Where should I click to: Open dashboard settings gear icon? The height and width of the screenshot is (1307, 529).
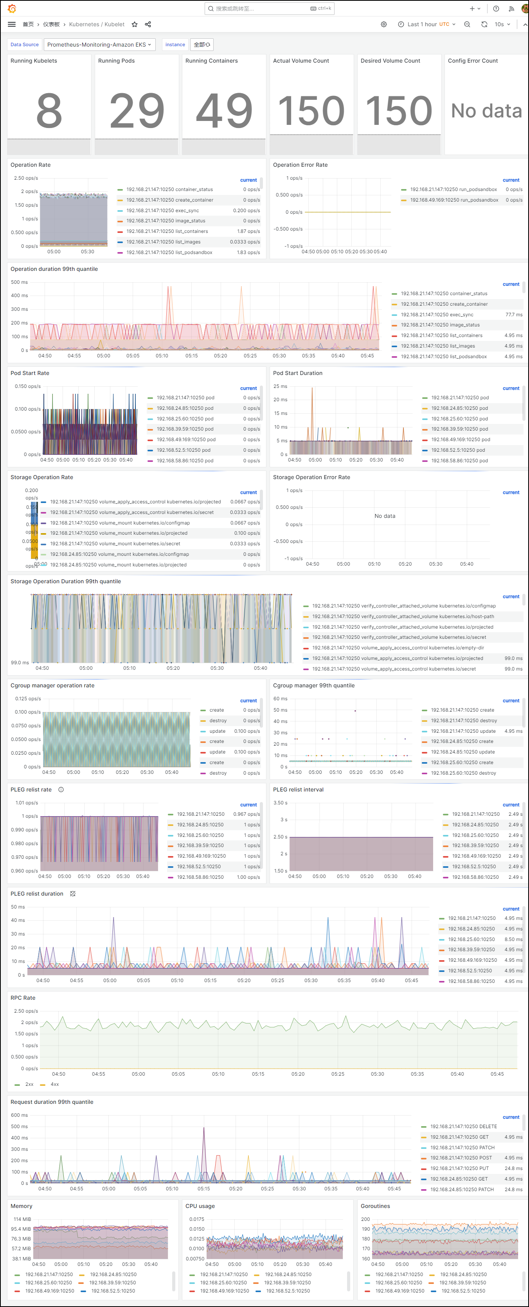(x=384, y=24)
